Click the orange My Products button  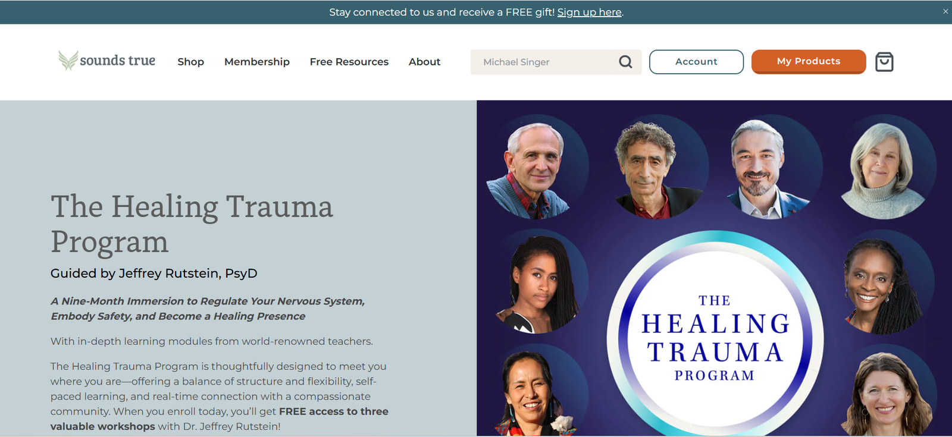pyautogui.click(x=809, y=62)
